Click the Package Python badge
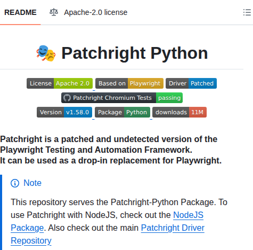Screen dimensions: 253x250 pyautogui.click(x=123, y=112)
